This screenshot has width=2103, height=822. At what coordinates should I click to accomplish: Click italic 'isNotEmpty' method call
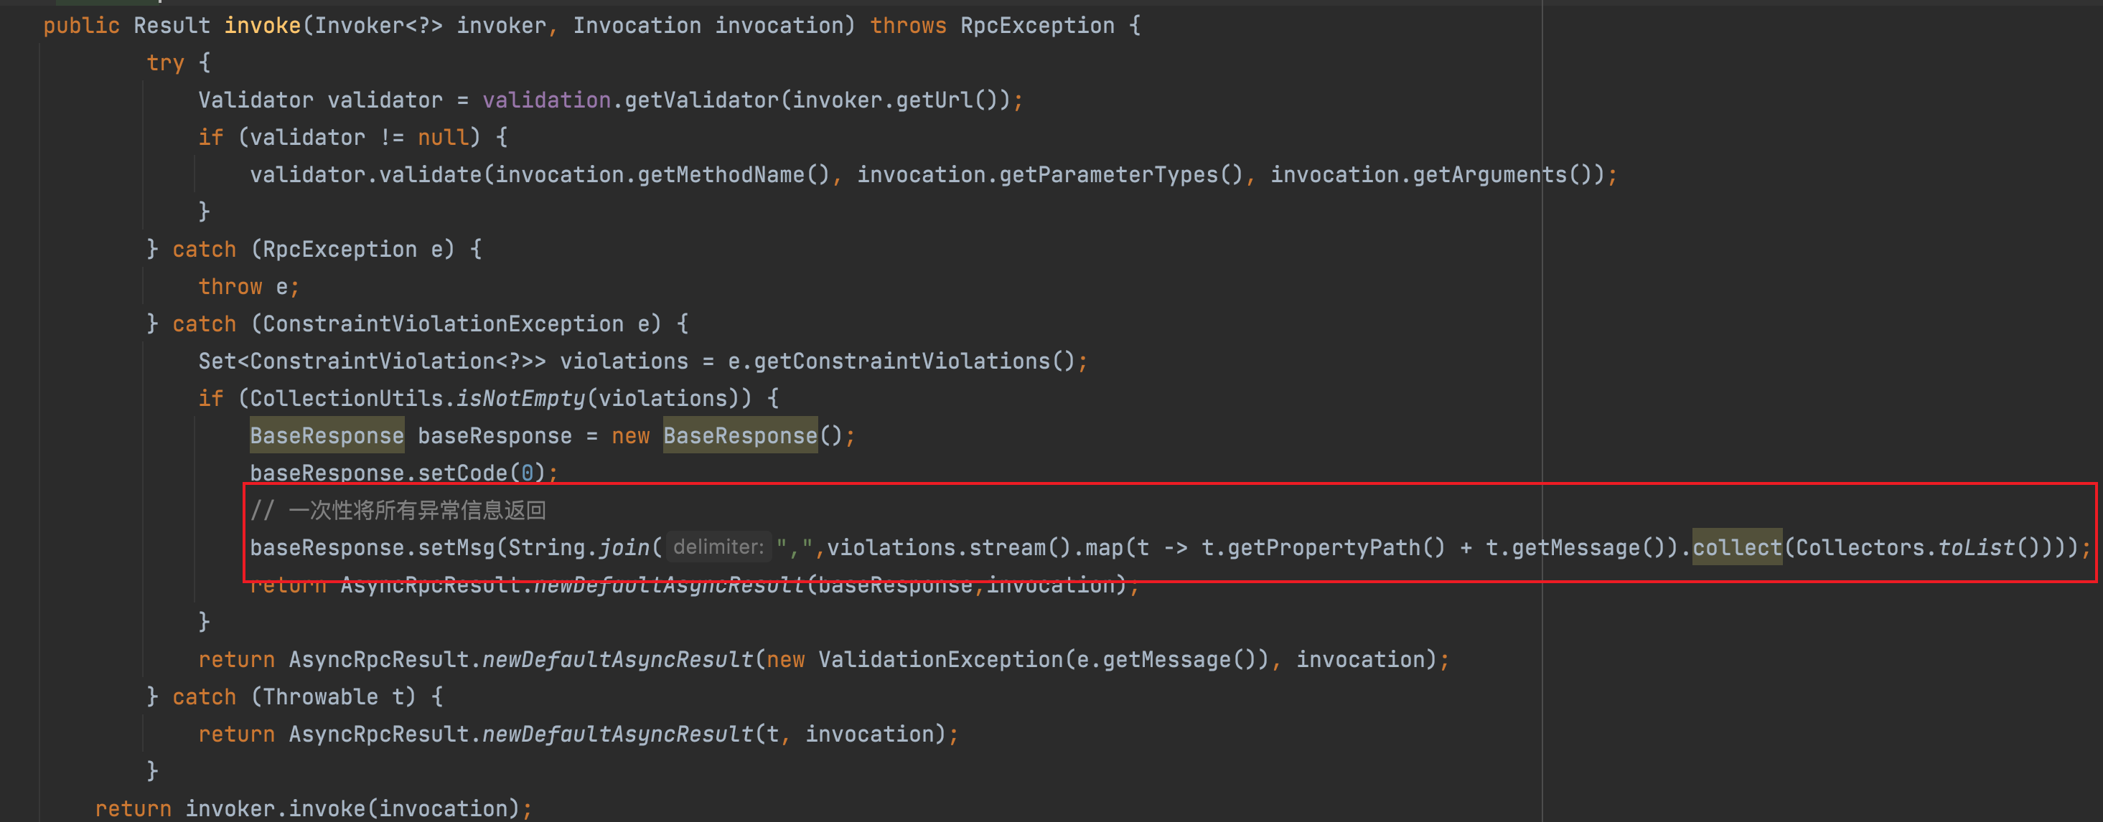tap(521, 399)
